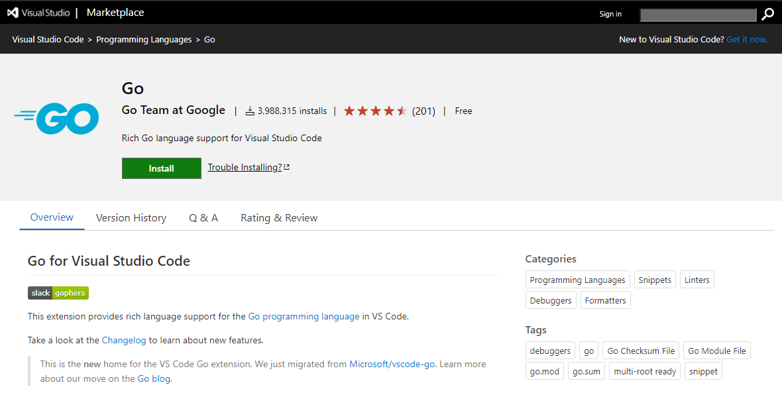Select Debuggers category chip
The image size is (782, 395).
[x=551, y=300]
